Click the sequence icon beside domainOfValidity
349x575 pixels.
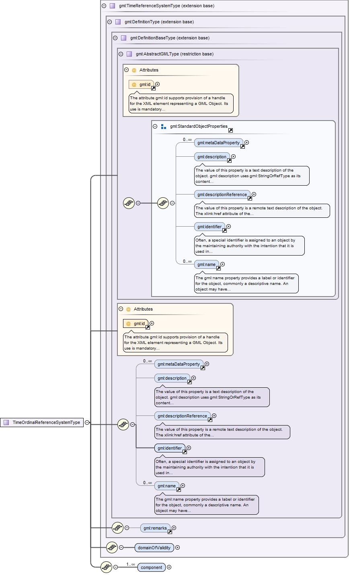112,547
